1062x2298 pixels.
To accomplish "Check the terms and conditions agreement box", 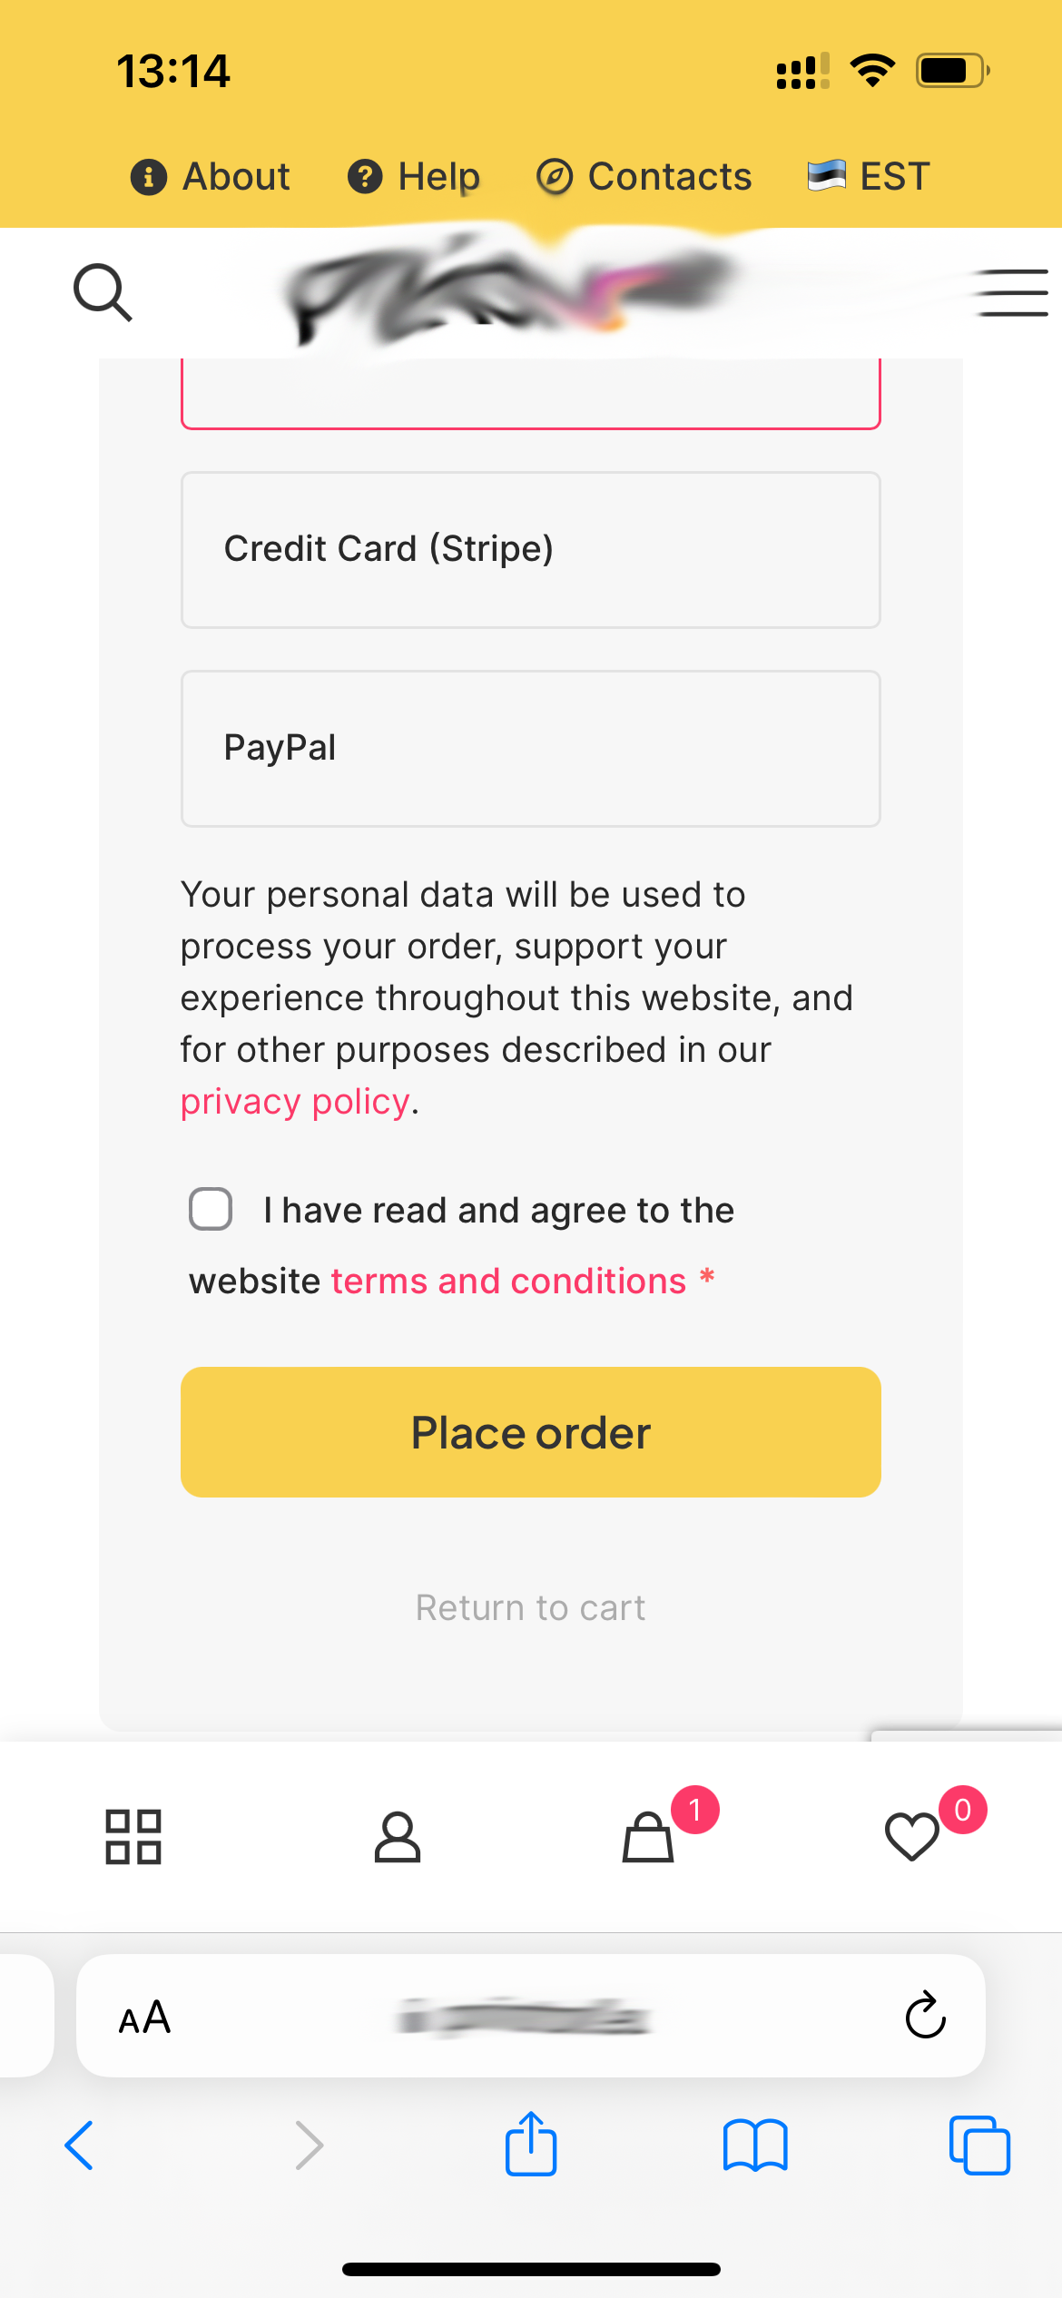I will coord(211,1209).
